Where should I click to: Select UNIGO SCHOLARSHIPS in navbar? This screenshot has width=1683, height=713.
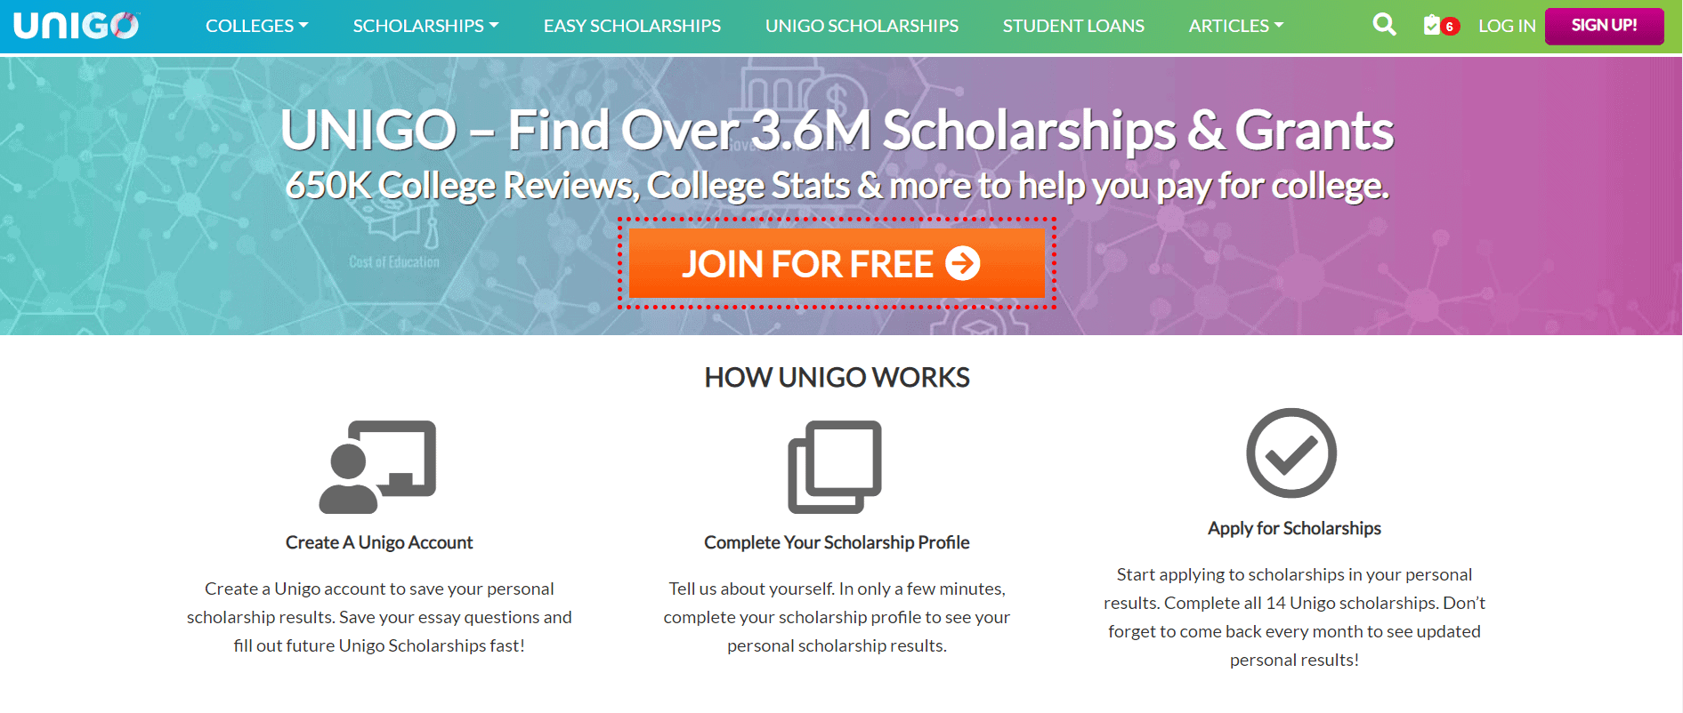pos(862,26)
